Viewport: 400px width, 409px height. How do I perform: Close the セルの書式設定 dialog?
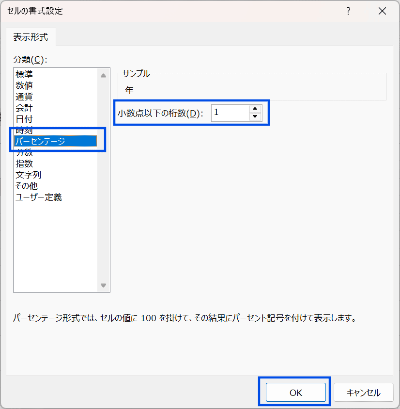(382, 11)
